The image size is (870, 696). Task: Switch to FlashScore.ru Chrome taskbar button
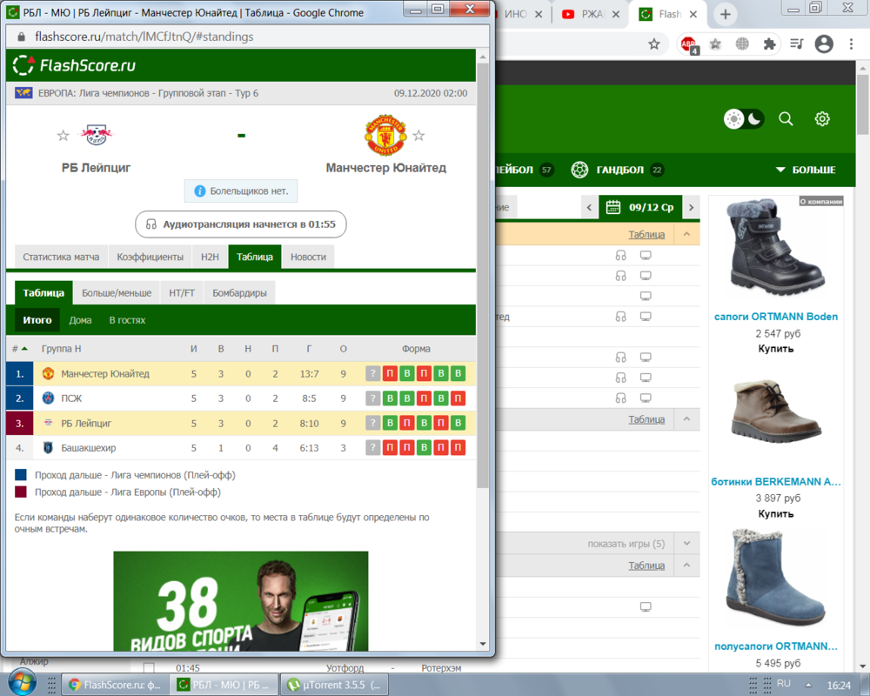[x=116, y=685]
